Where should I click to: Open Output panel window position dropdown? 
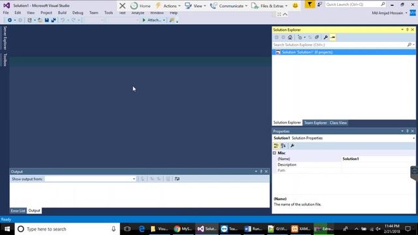pos(256,171)
